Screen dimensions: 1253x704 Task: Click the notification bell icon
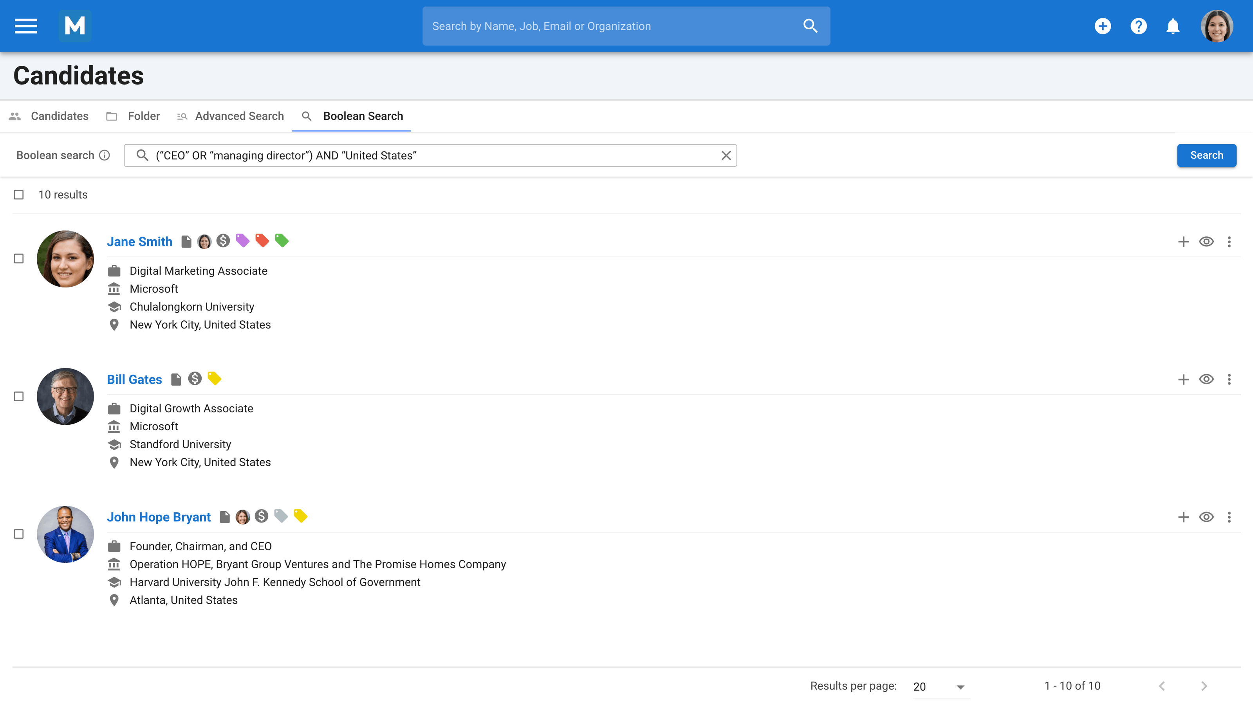[1172, 26]
